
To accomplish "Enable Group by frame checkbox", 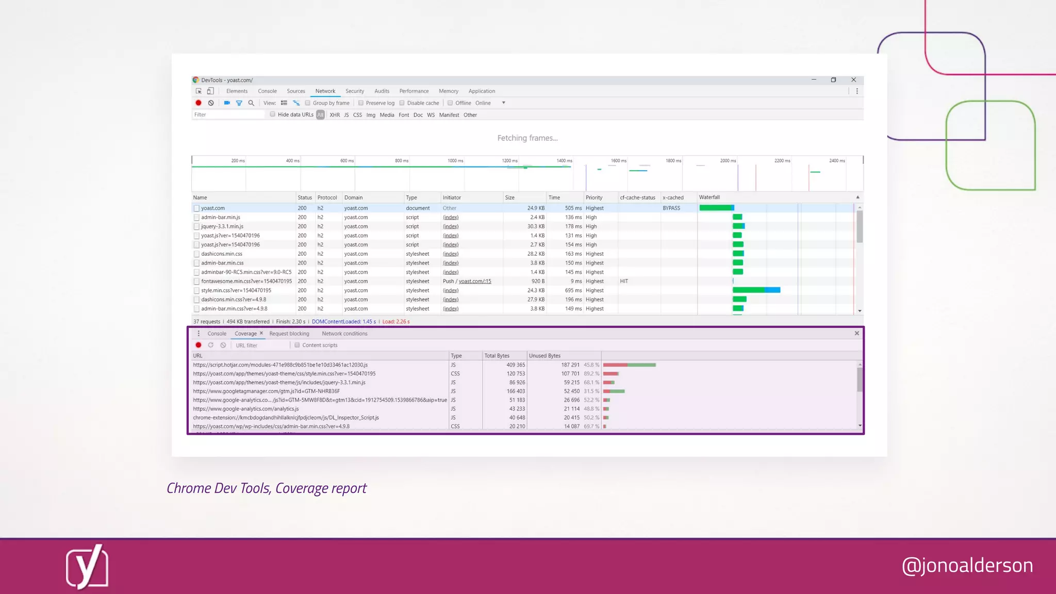I will (308, 103).
